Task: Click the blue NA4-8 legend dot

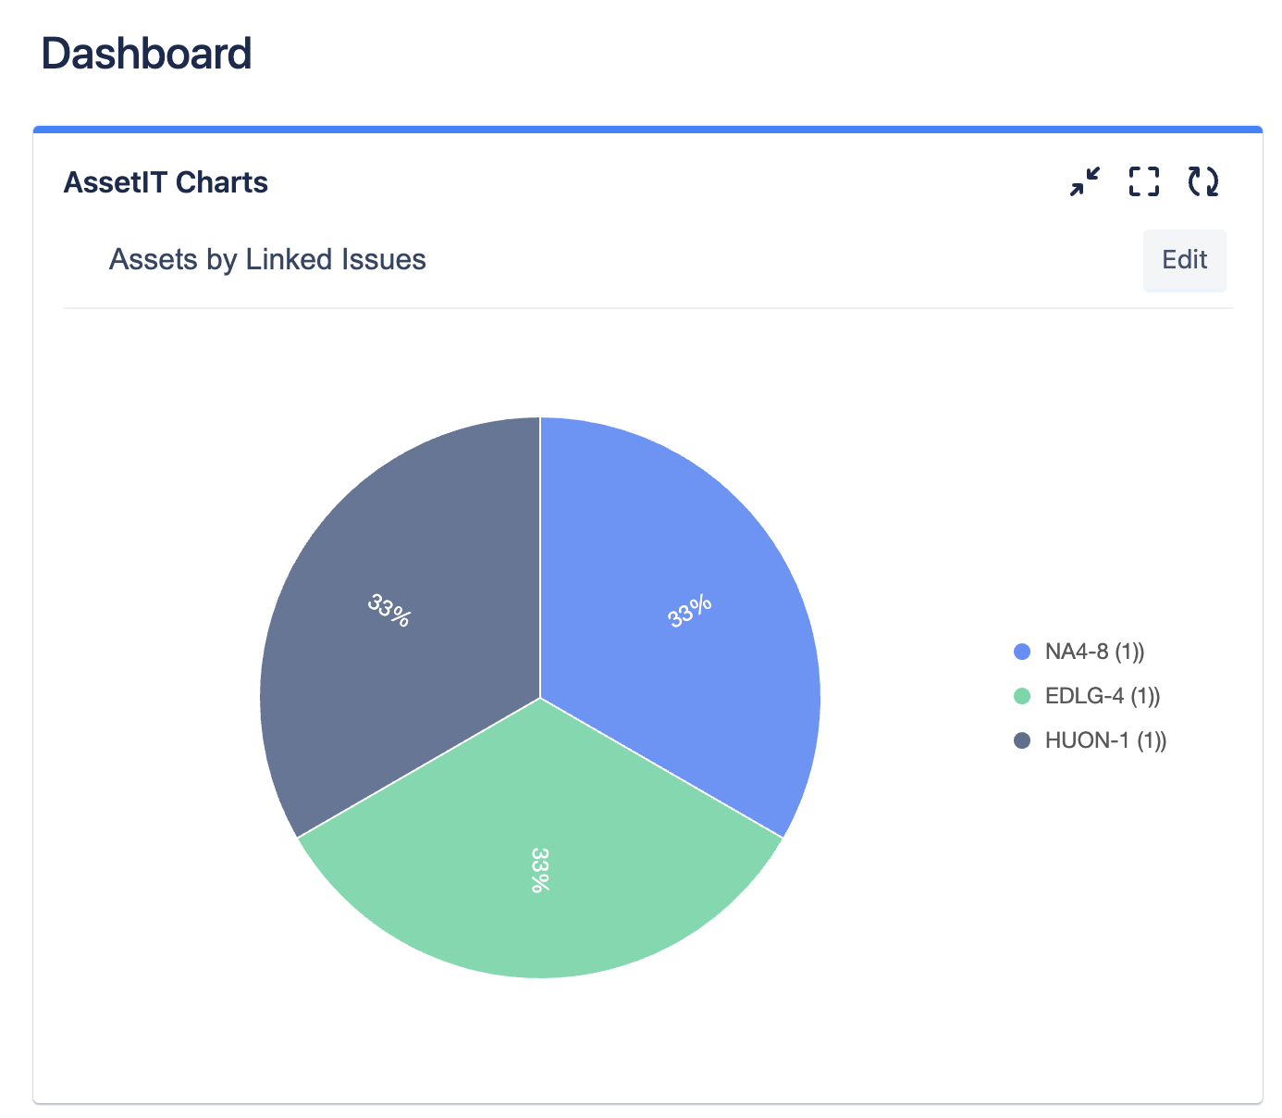Action: click(x=1022, y=652)
